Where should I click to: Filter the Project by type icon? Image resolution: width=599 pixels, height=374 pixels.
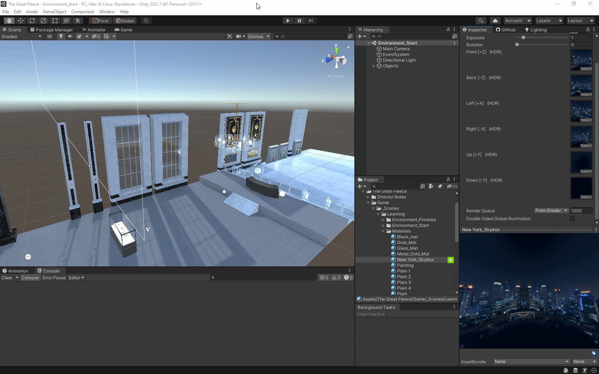[431, 186]
